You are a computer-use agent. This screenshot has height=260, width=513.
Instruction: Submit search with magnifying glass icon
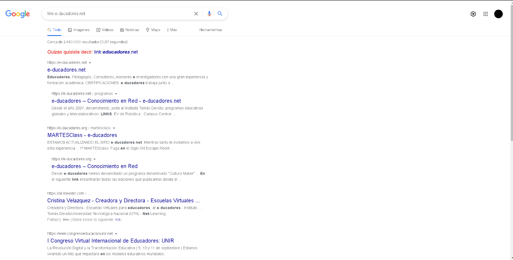pyautogui.click(x=220, y=14)
